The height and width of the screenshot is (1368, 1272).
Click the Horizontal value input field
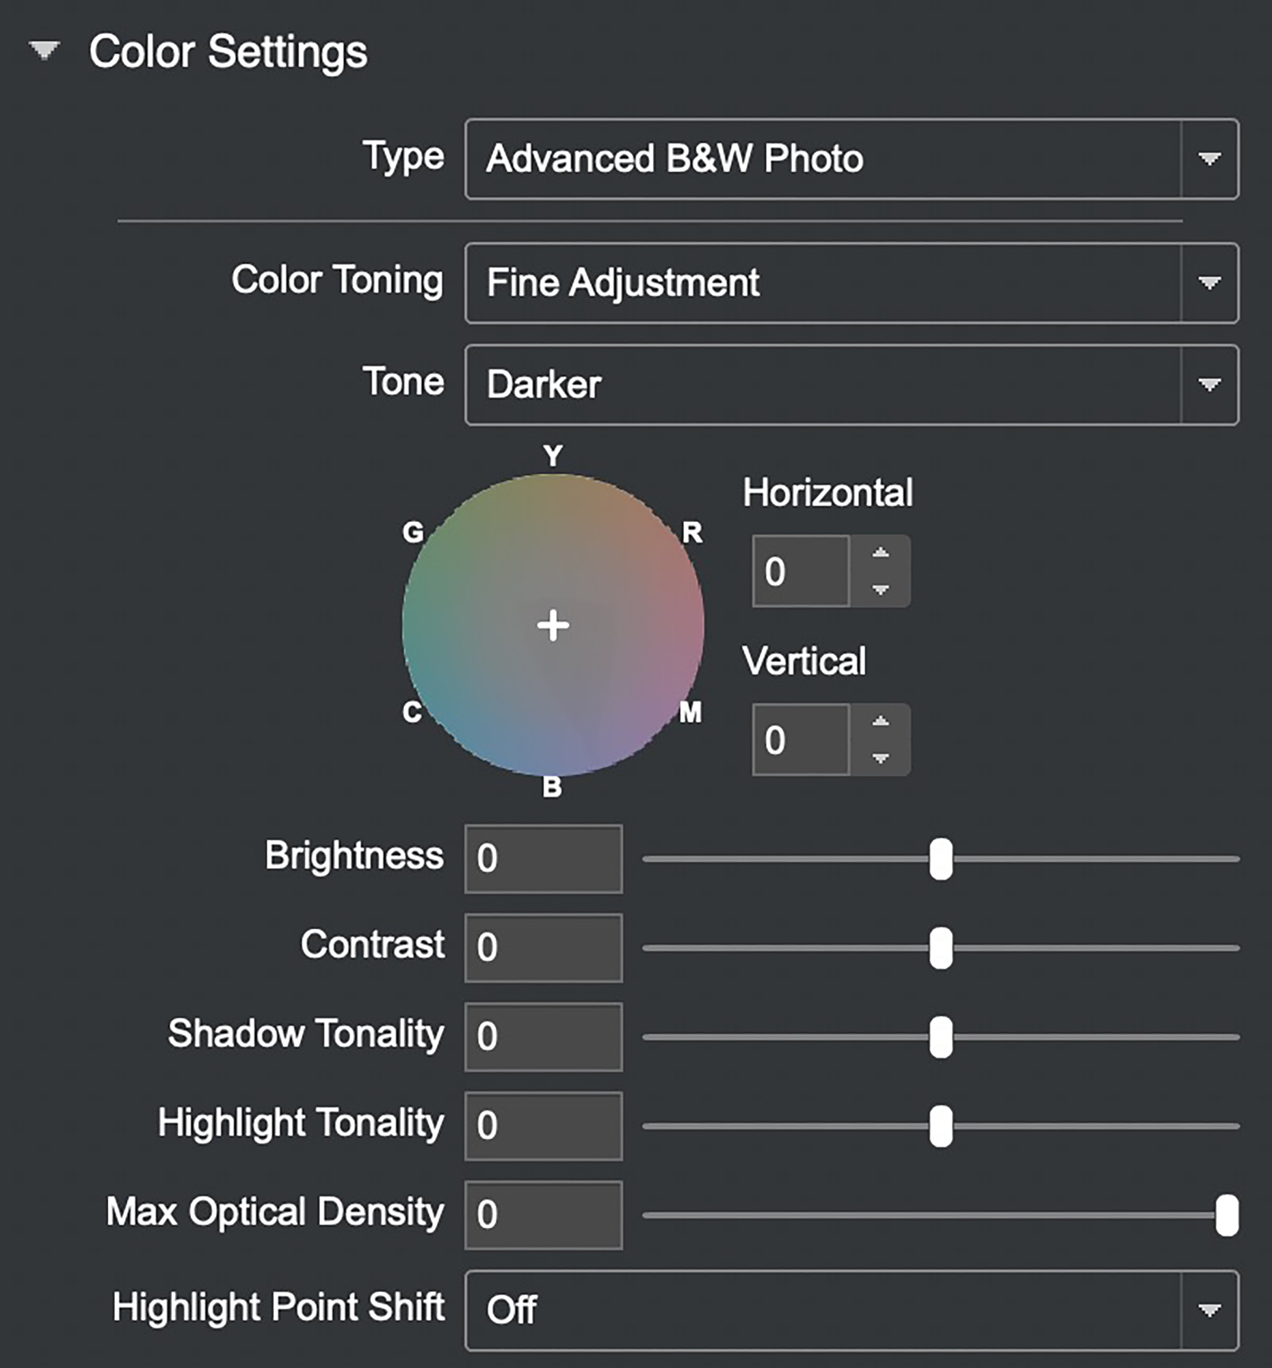[x=801, y=571]
